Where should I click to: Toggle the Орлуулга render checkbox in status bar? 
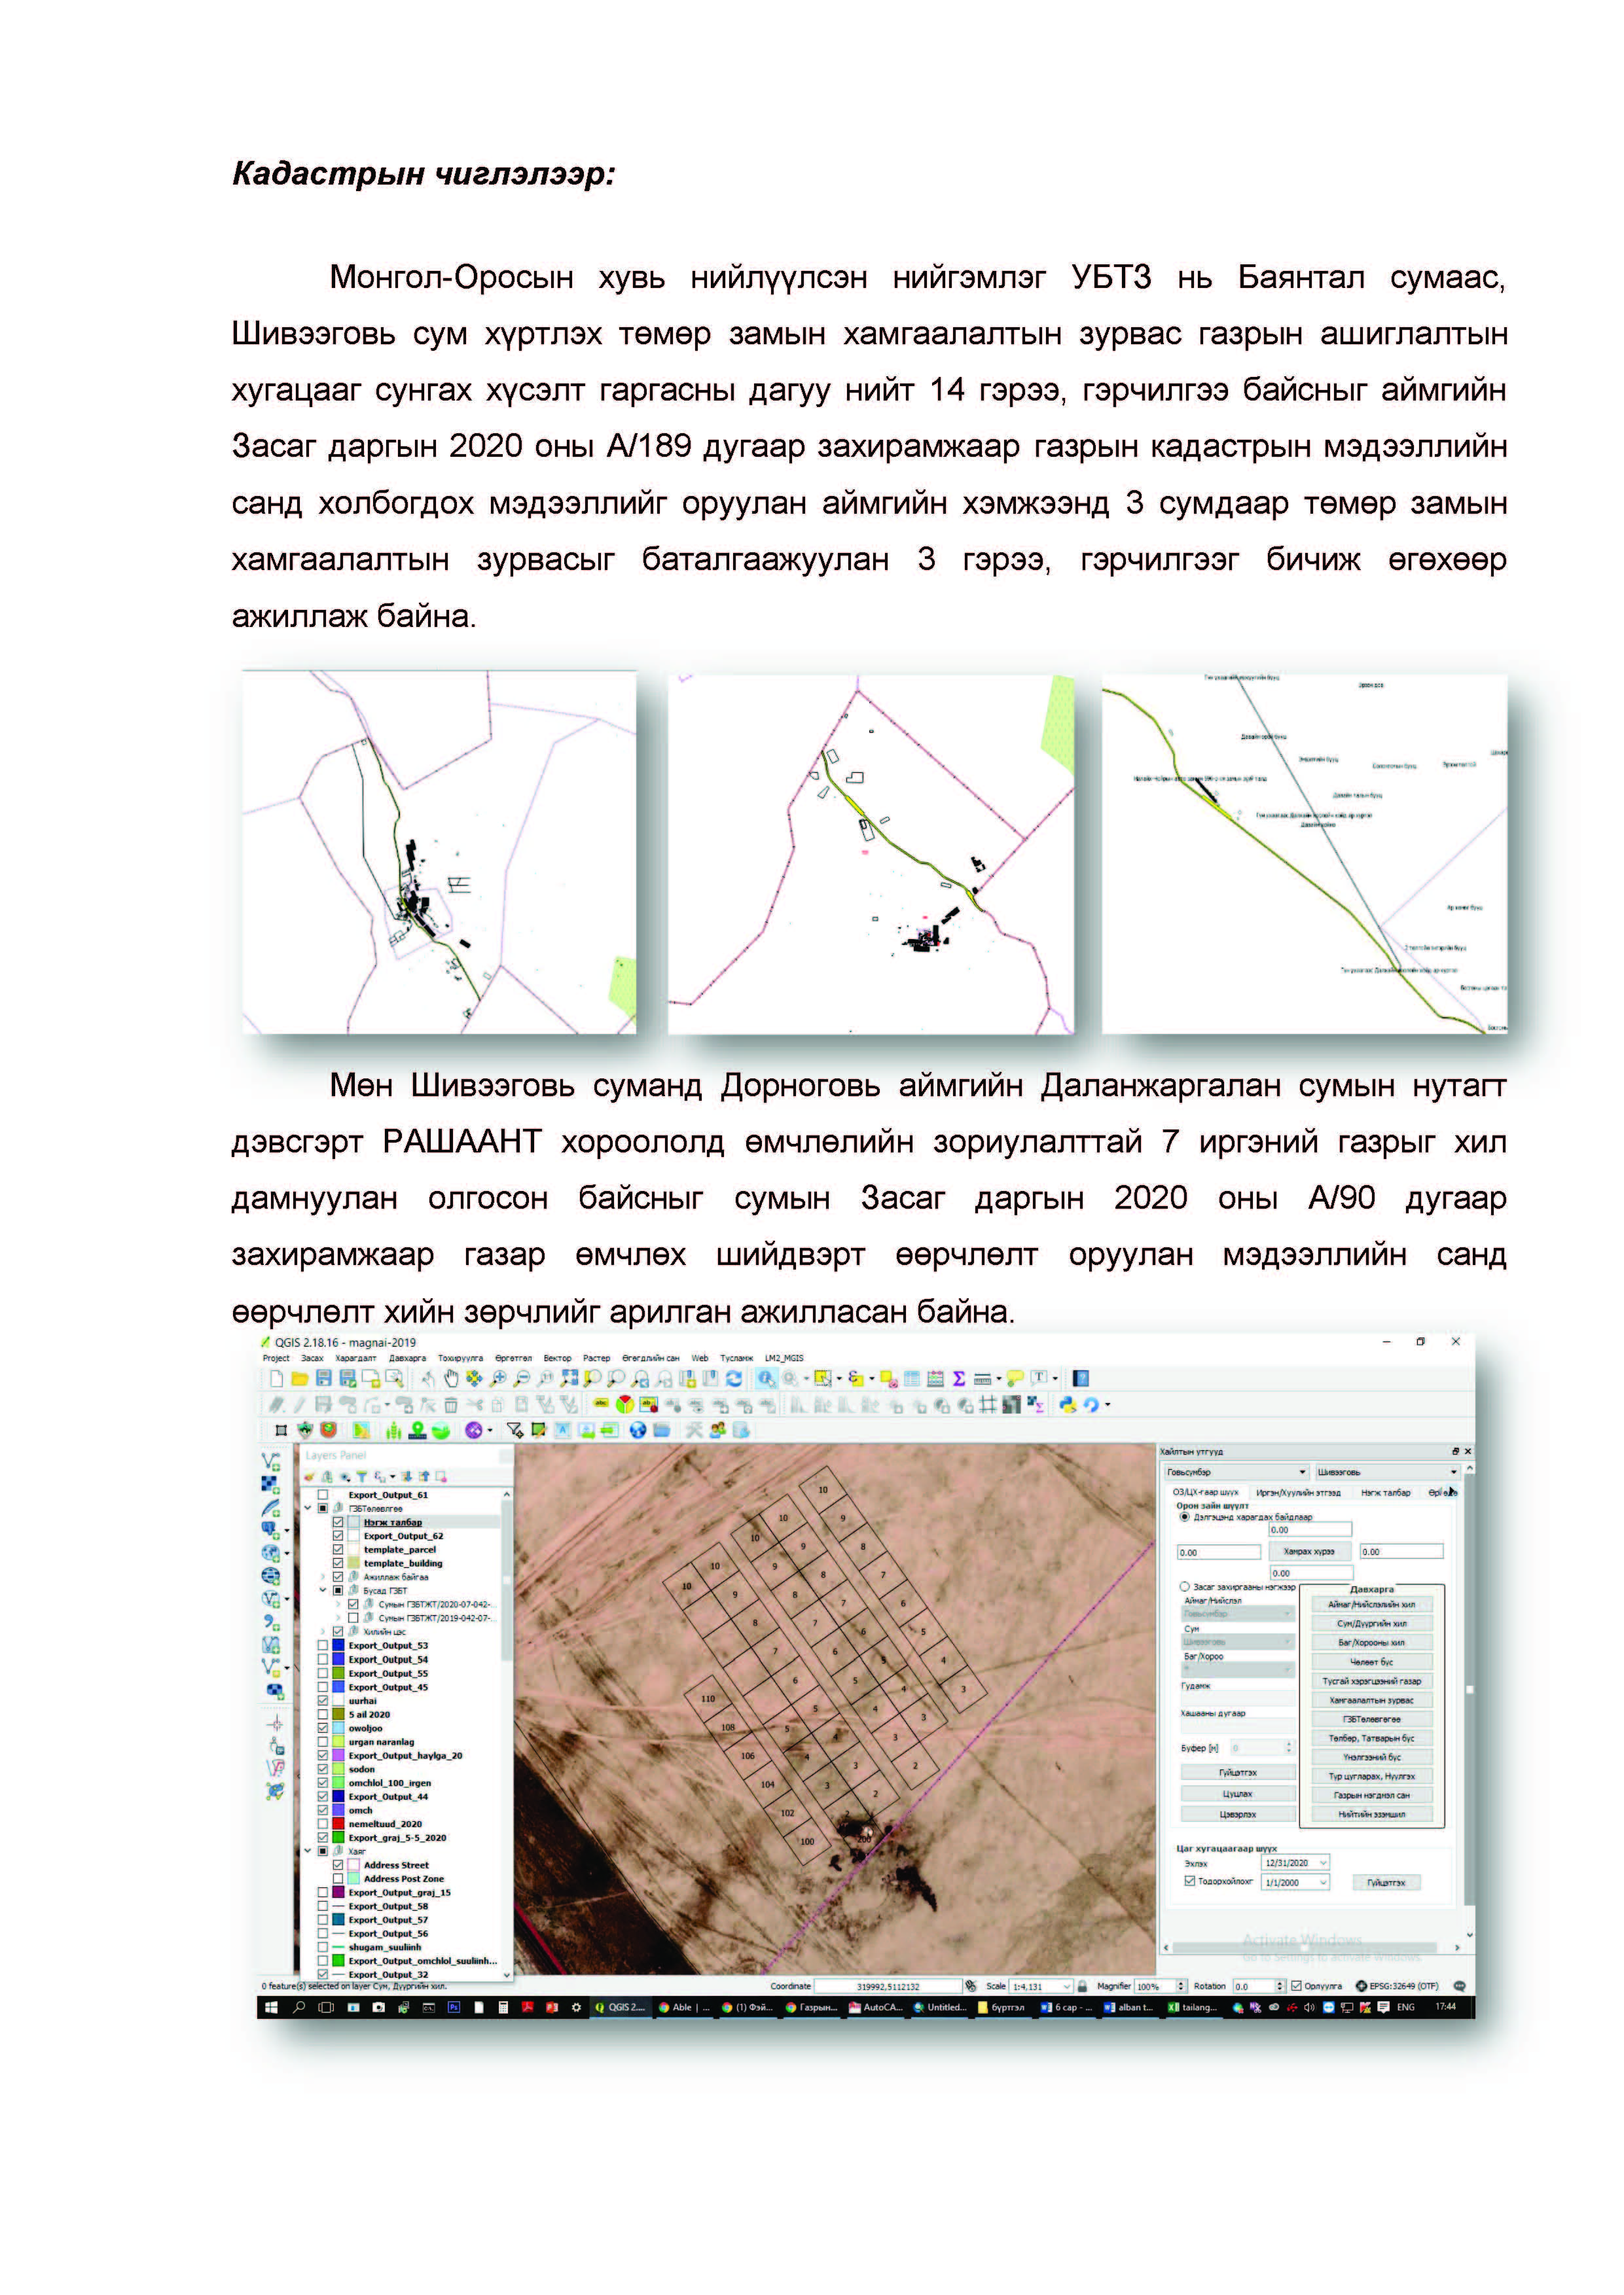[x=1296, y=1986]
